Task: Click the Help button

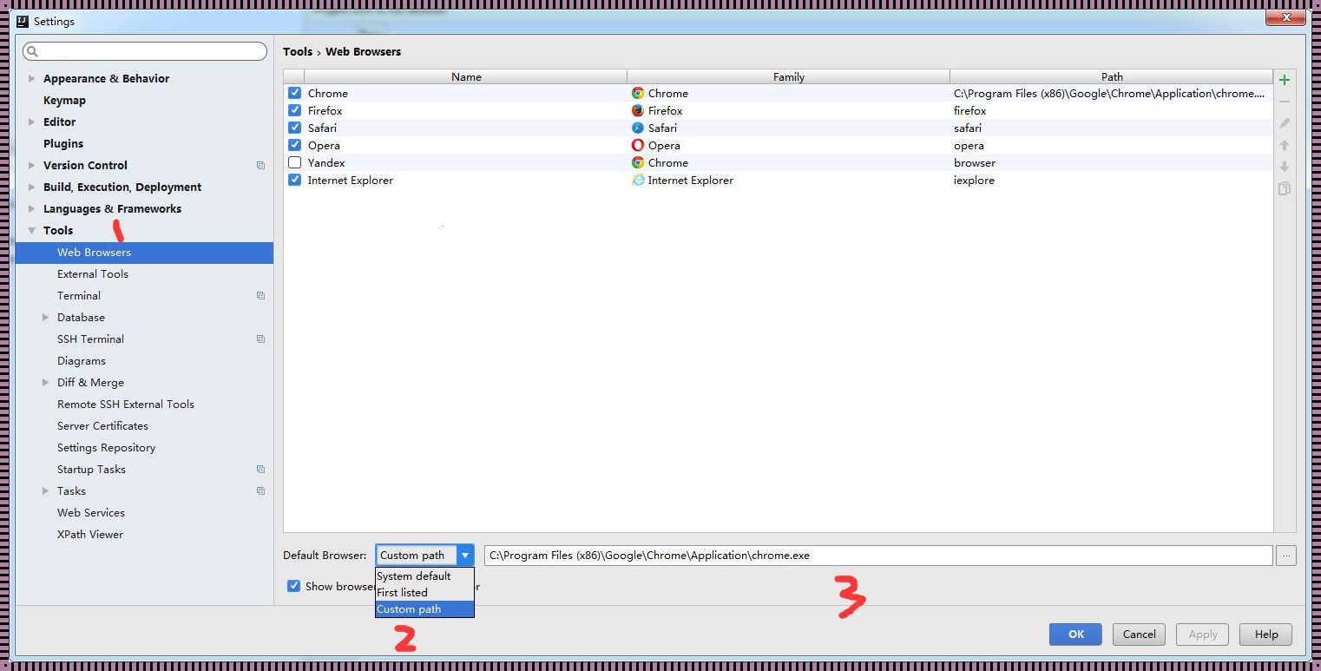Action: [x=1265, y=634]
